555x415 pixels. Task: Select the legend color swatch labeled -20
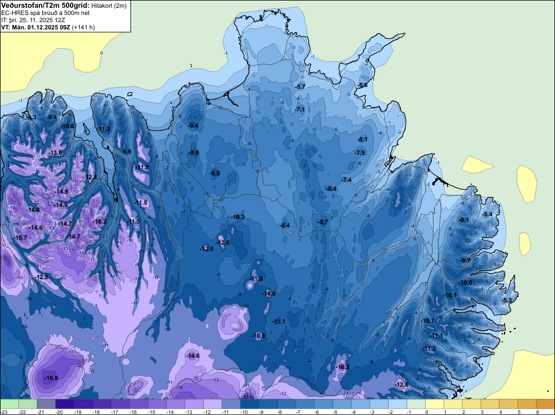(x=65, y=404)
